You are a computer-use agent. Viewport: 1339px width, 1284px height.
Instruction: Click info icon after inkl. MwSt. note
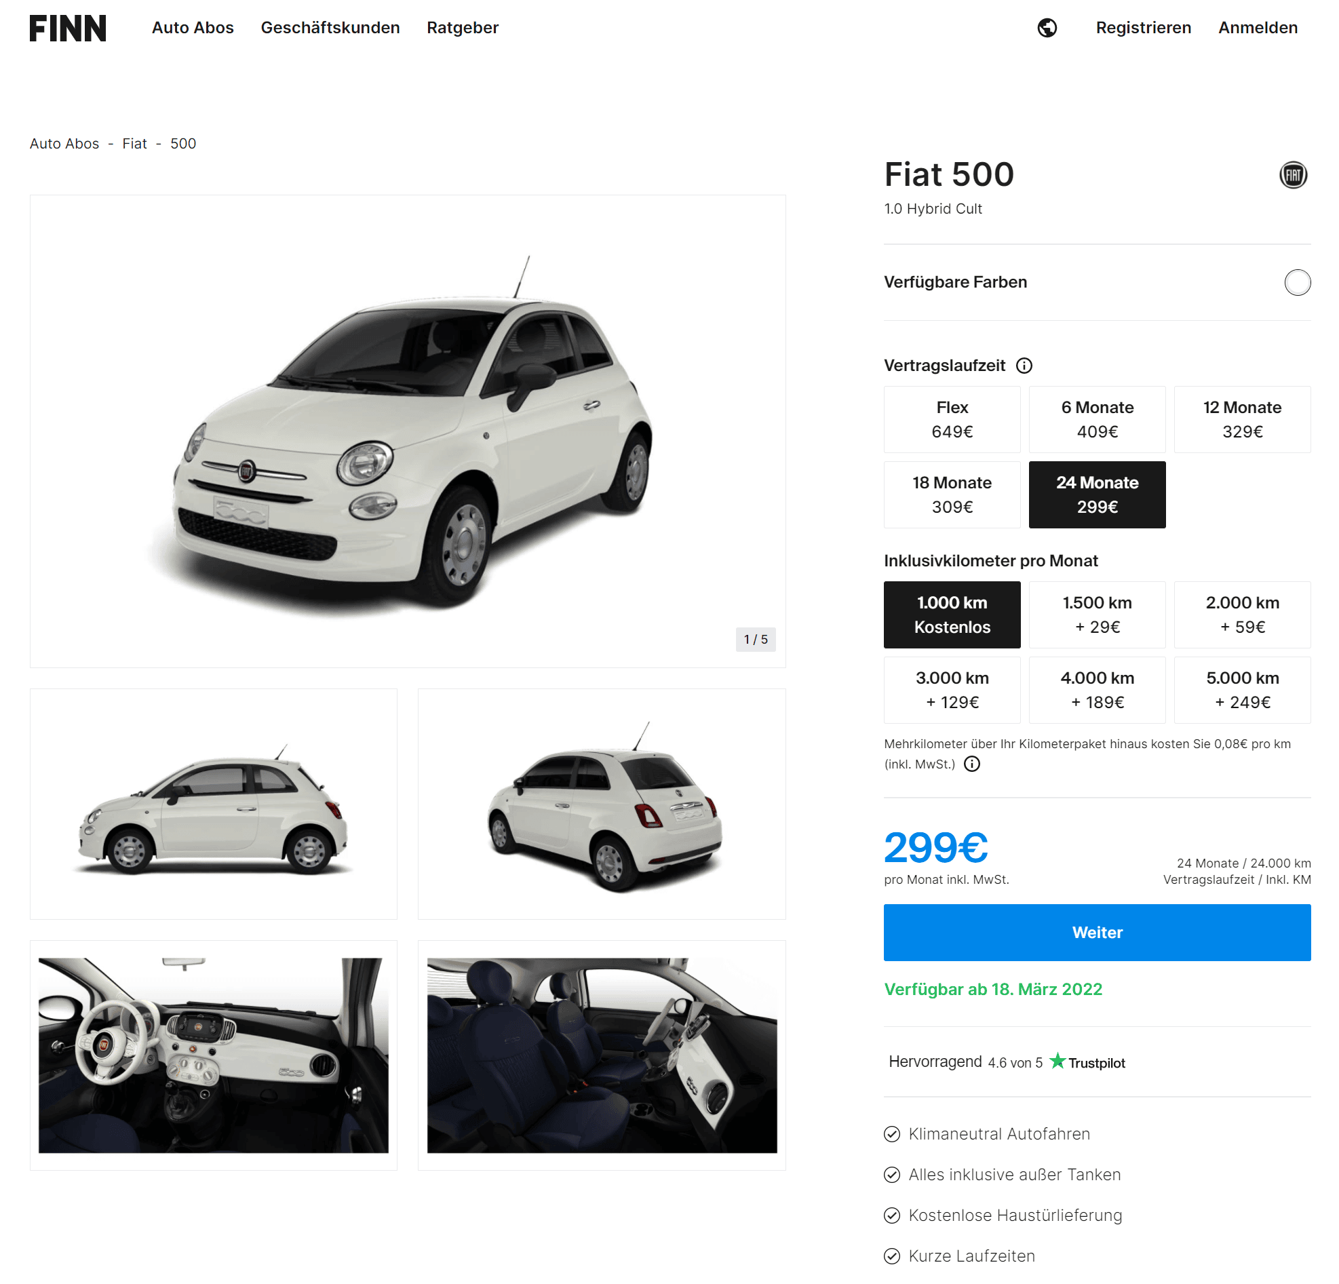[971, 764]
